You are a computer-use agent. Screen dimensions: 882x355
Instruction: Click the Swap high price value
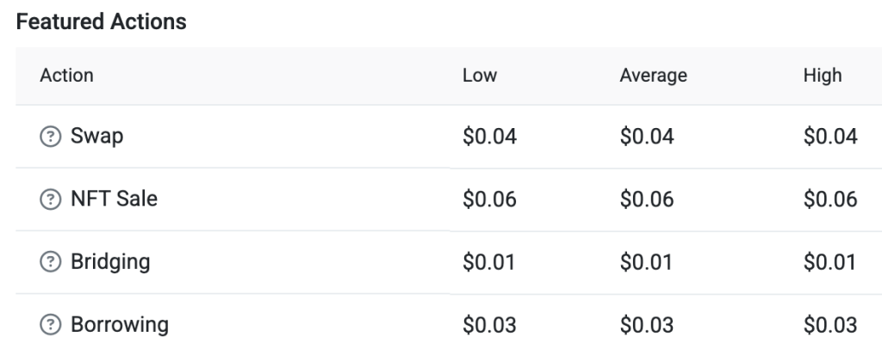click(830, 137)
